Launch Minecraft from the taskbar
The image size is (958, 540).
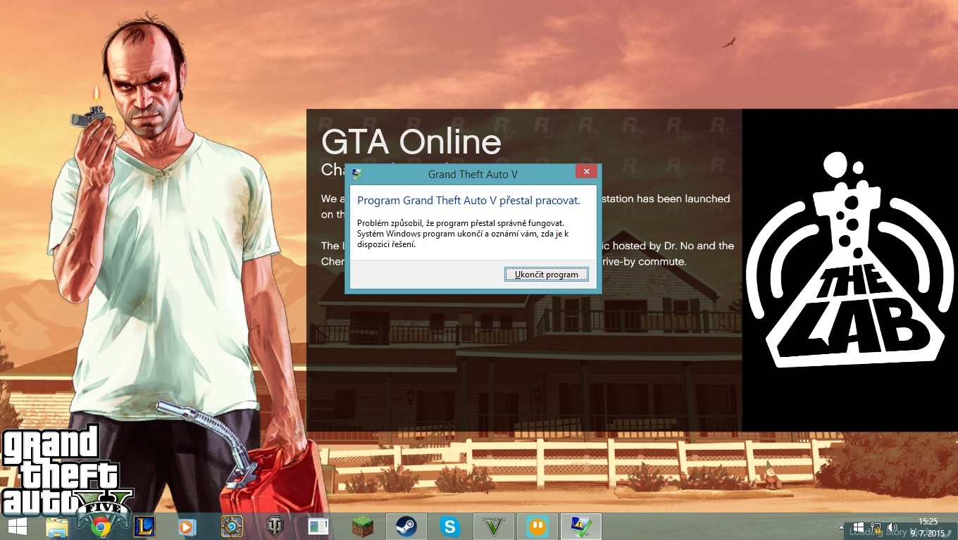[362, 527]
